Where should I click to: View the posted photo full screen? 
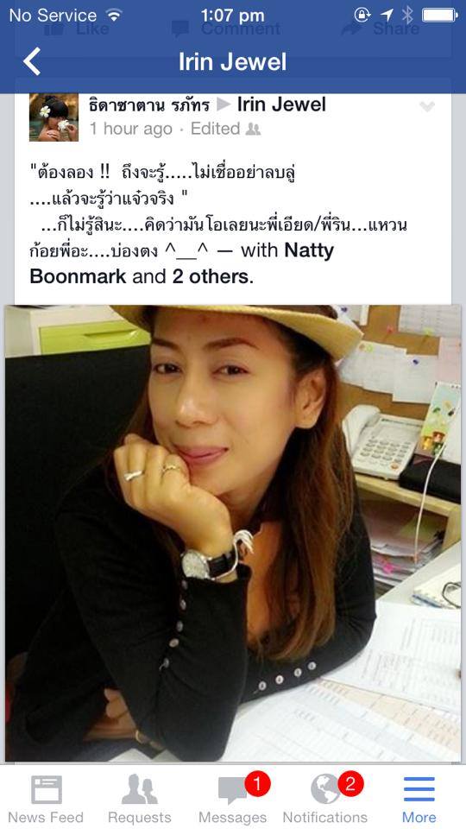pyautogui.click(x=233, y=534)
